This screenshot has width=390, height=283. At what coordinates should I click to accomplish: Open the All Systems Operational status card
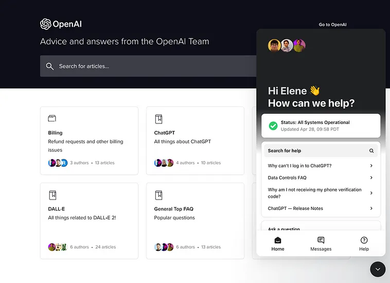coord(321,126)
